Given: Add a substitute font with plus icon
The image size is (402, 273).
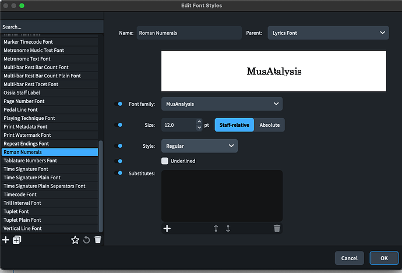Looking at the screenshot, I should pos(167,228).
